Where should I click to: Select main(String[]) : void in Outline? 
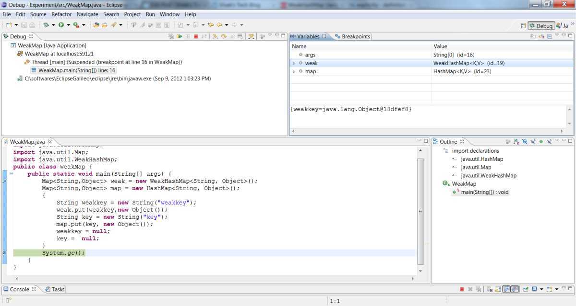click(480, 192)
